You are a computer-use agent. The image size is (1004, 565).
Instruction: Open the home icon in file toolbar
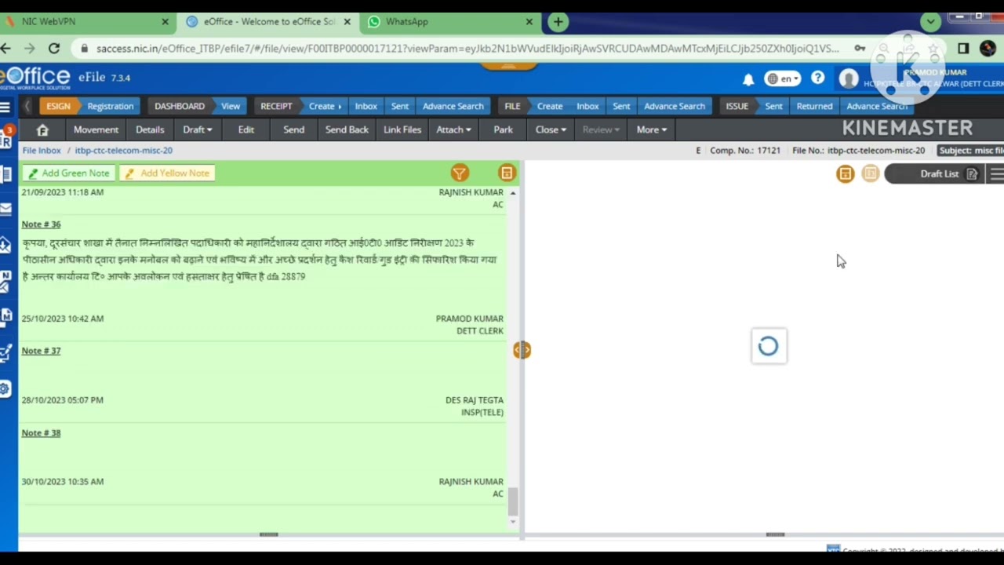tap(42, 130)
